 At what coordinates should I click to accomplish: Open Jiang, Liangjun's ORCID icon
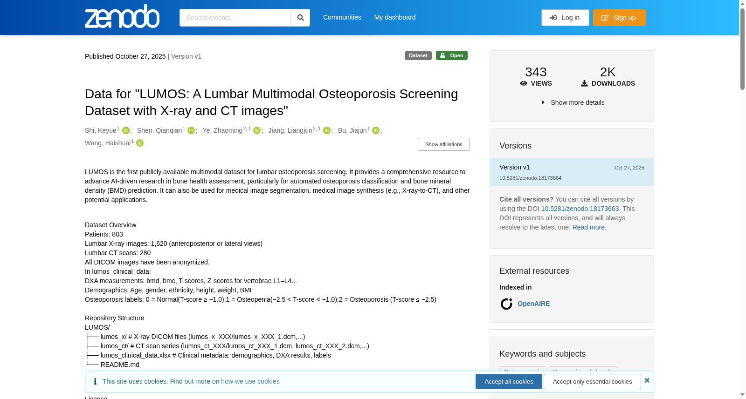(x=327, y=131)
